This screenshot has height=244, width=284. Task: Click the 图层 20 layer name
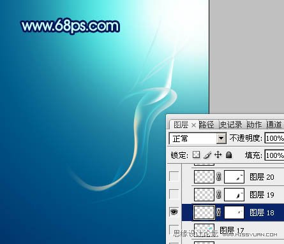click(262, 177)
